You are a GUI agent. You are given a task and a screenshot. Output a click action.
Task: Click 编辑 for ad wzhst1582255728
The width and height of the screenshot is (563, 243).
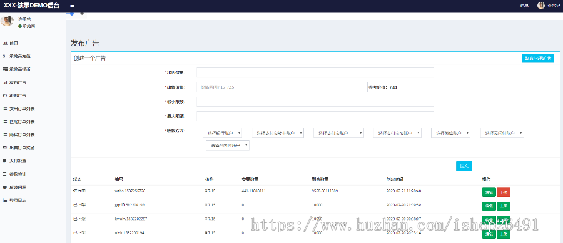pyautogui.click(x=489, y=192)
